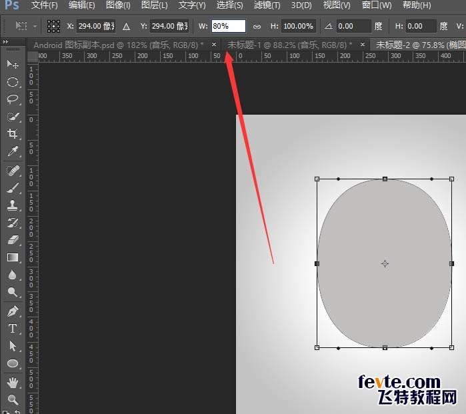Activate the Hand tool

[x=12, y=382]
